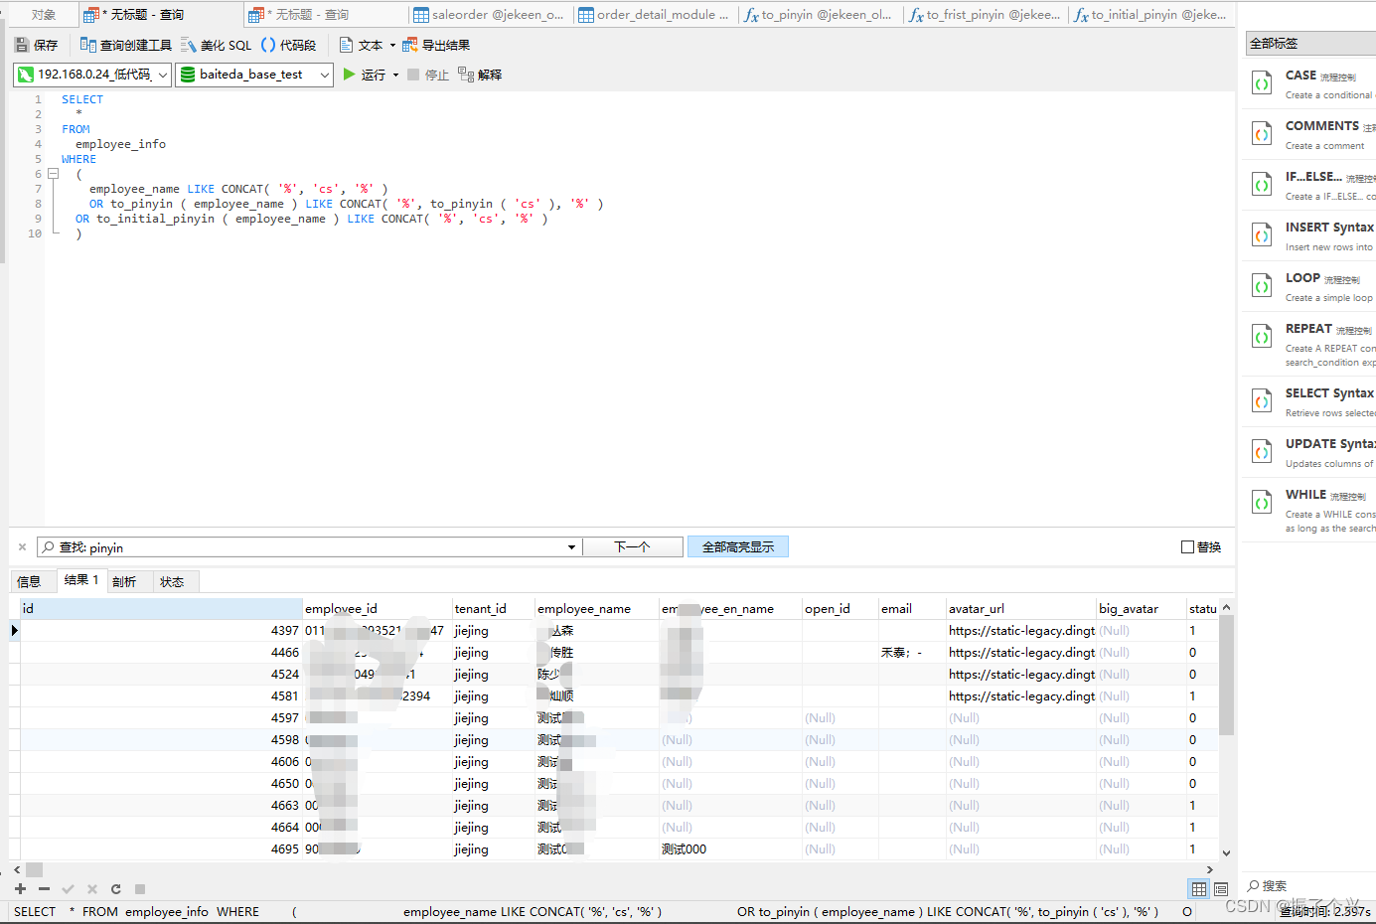Click the CASE snippet icon

click(1262, 83)
